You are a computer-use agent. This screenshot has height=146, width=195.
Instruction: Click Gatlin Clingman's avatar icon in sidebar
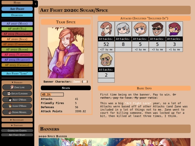tap(9, 93)
